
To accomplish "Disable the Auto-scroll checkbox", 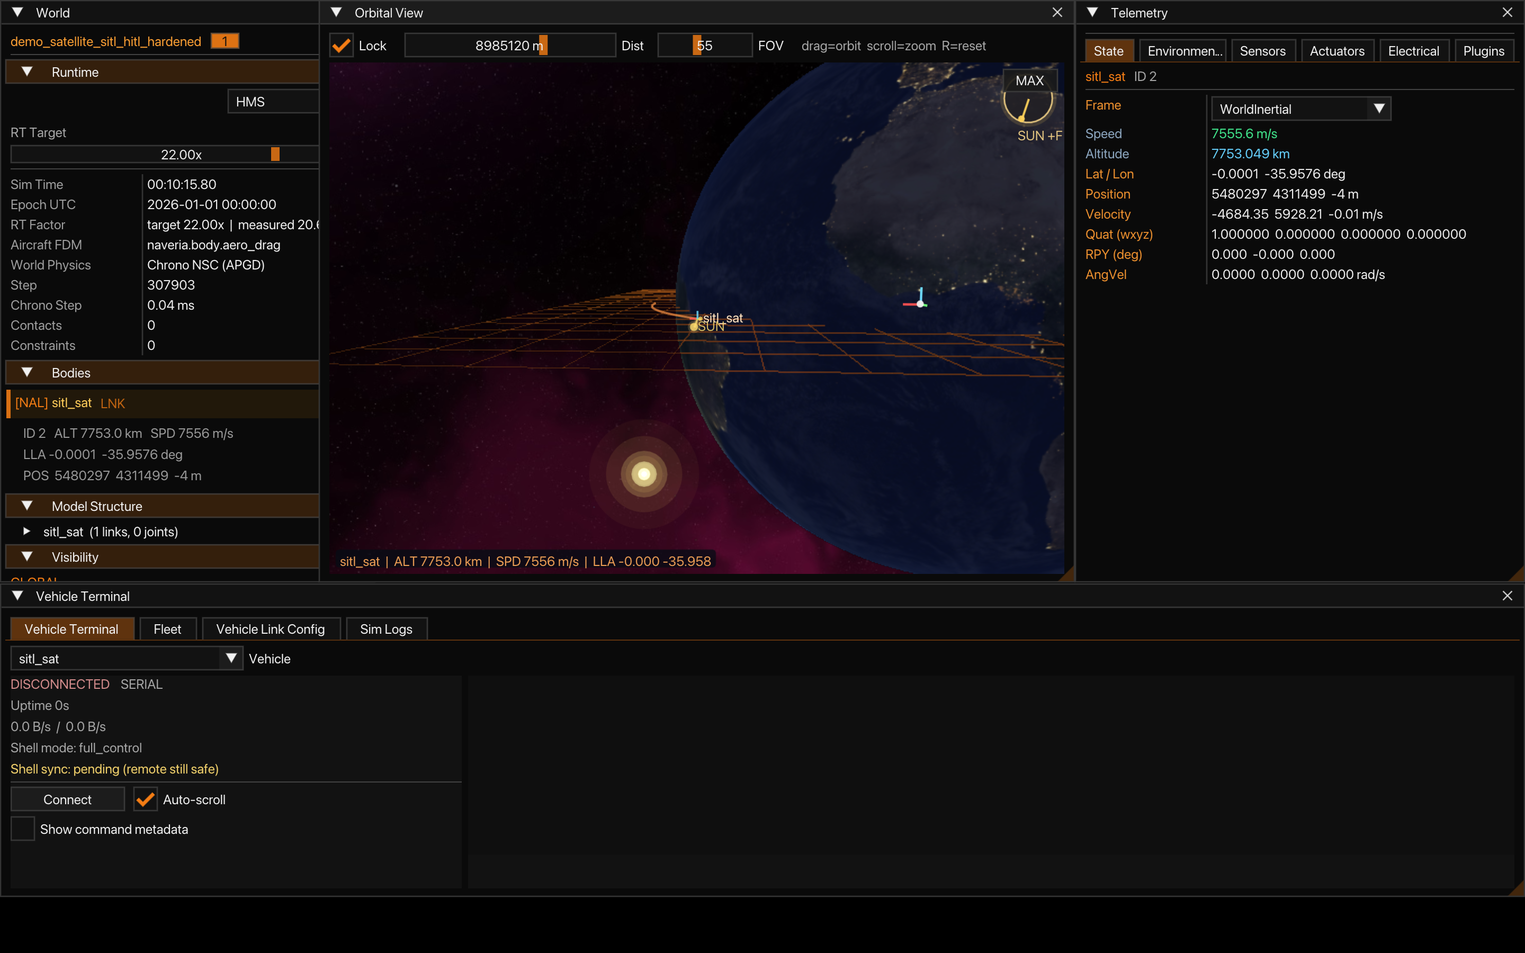I will pyautogui.click(x=146, y=799).
